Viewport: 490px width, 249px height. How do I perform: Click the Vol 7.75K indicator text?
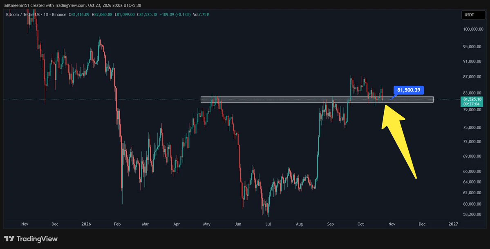pos(201,15)
